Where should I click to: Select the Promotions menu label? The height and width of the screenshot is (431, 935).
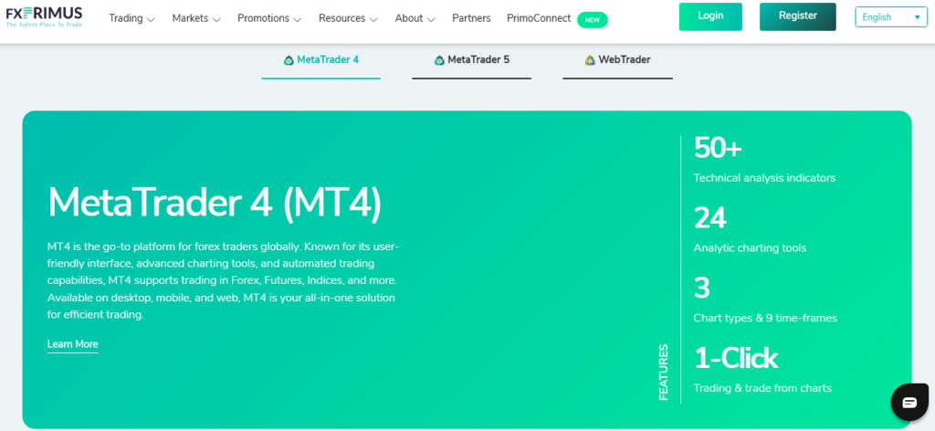tap(264, 18)
